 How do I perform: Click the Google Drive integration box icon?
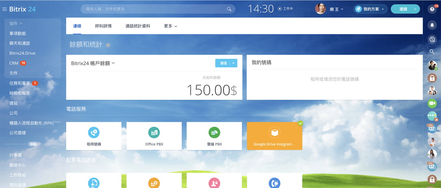point(274,133)
